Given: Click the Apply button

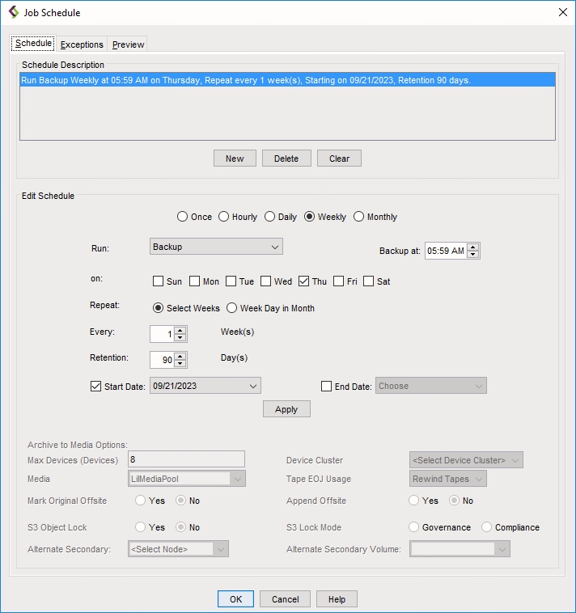Looking at the screenshot, I should coord(286,409).
